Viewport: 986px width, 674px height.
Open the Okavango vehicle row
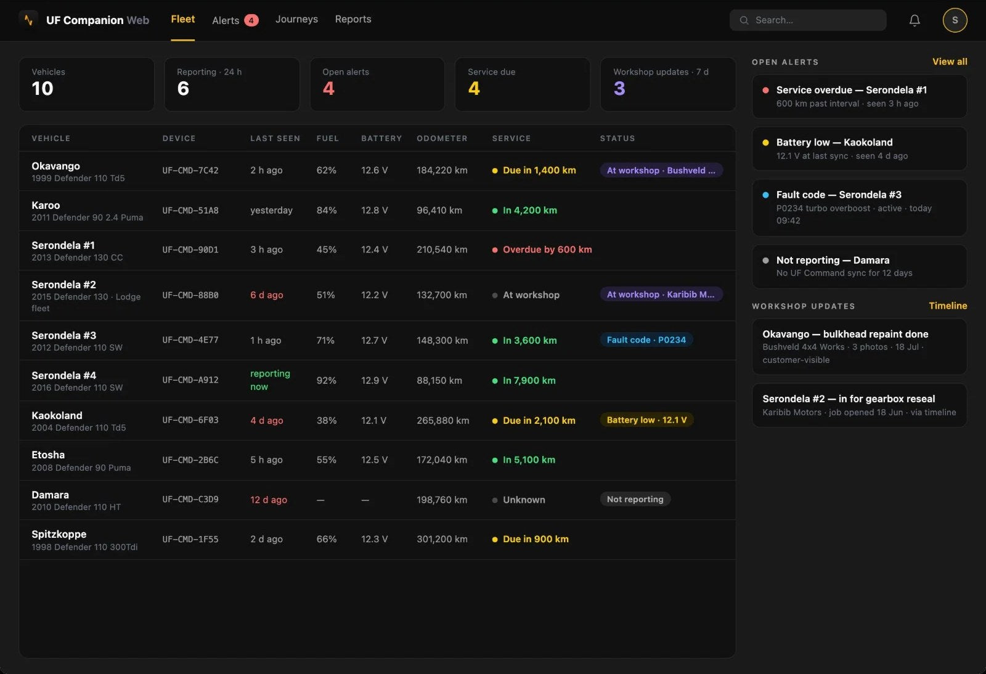(377, 171)
